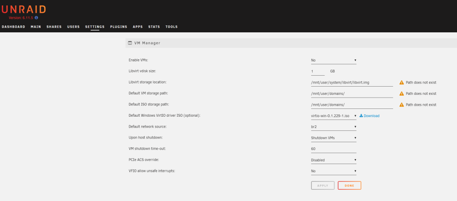Click warning icon beside Default VM storage path
The image size is (457, 201).
coord(402,93)
